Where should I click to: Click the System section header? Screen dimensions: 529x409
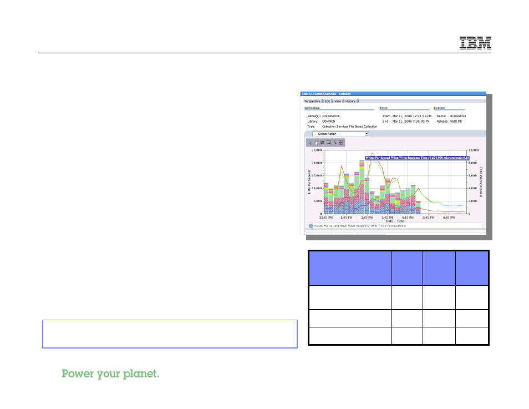(x=440, y=108)
